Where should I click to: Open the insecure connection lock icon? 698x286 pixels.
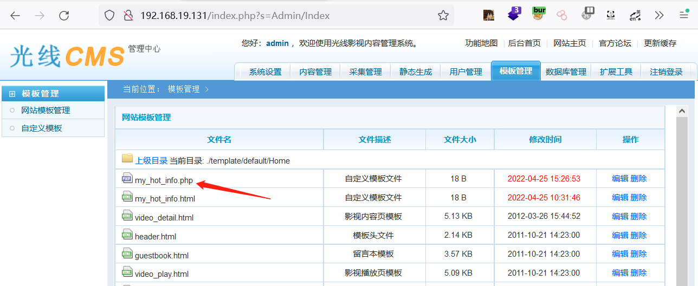[x=128, y=16]
